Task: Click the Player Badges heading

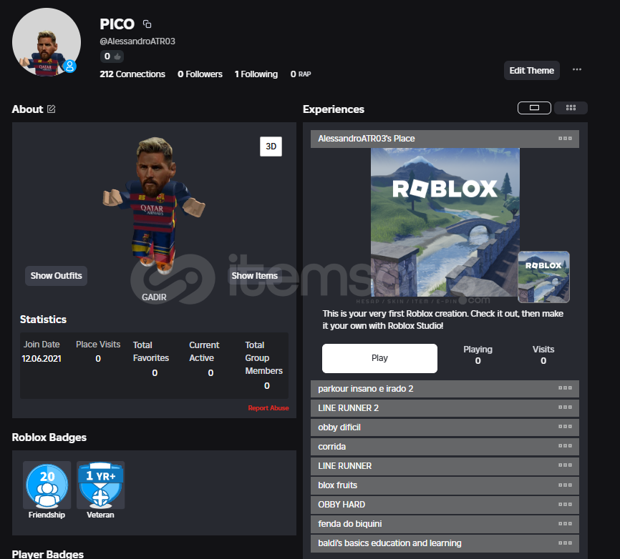Action: (48, 554)
